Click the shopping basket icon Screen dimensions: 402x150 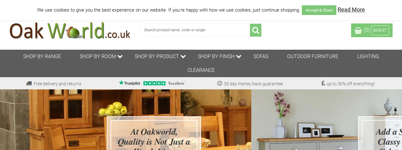pos(358,30)
